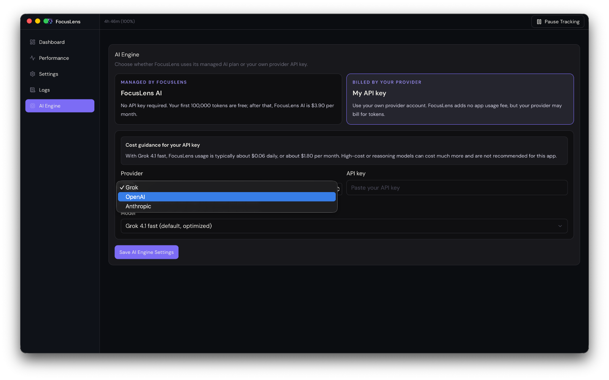
Task: Click the Cost guidance for your API key heading
Action: tap(163, 145)
